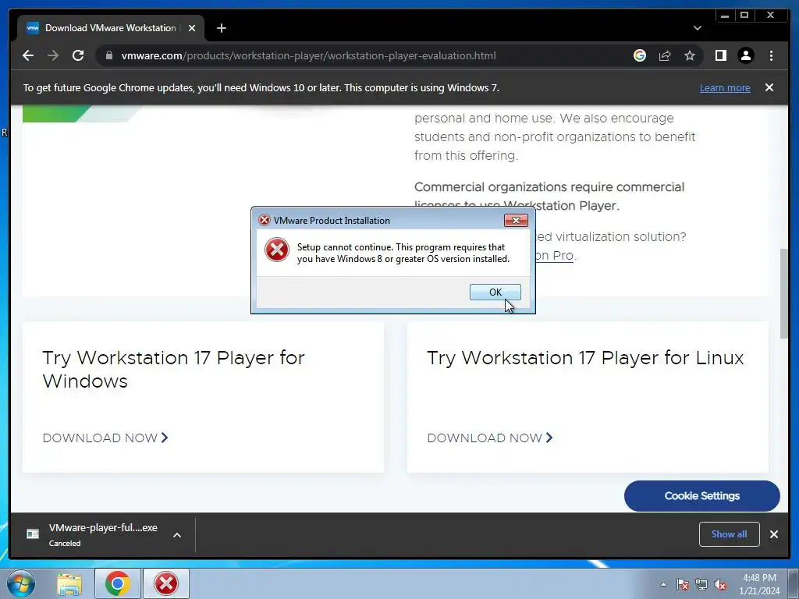Download Workstation 17 Player for Linux
This screenshot has width=799, height=599.
pyautogui.click(x=490, y=438)
